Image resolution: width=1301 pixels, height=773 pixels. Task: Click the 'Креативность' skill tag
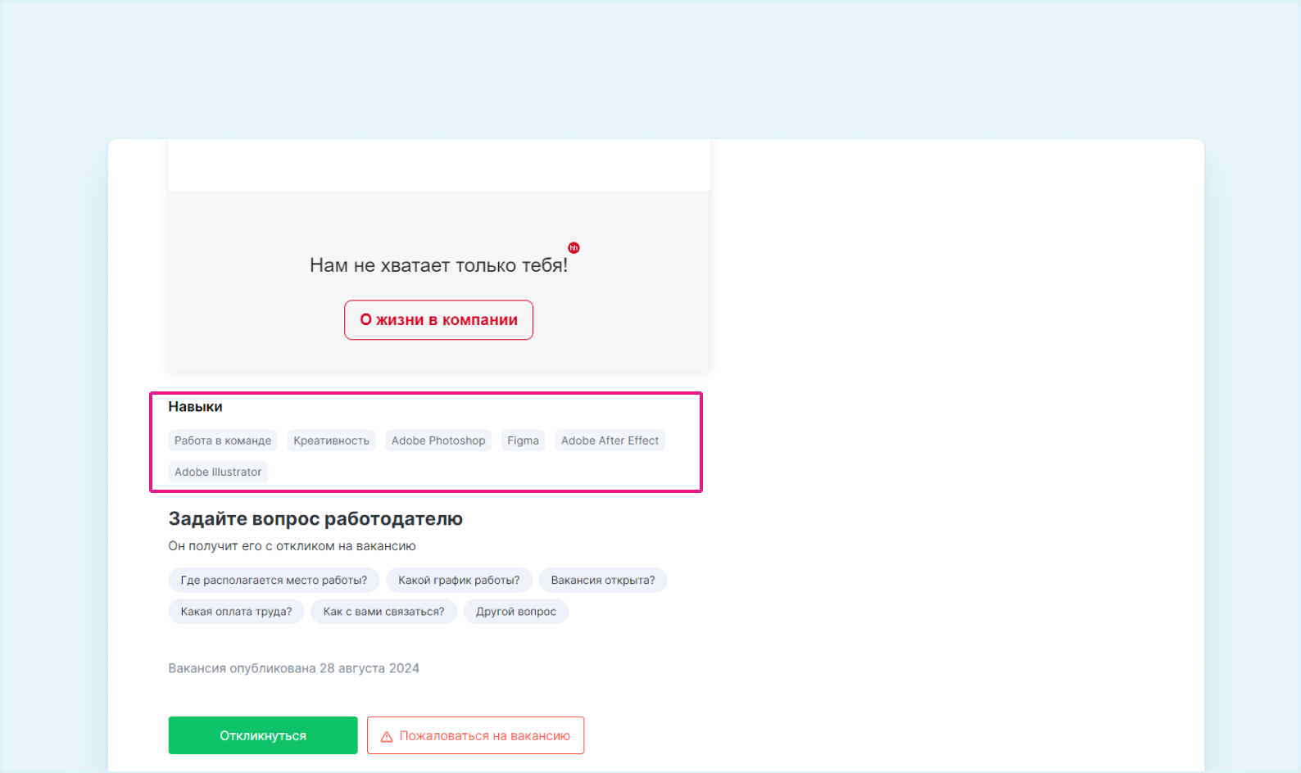click(332, 441)
